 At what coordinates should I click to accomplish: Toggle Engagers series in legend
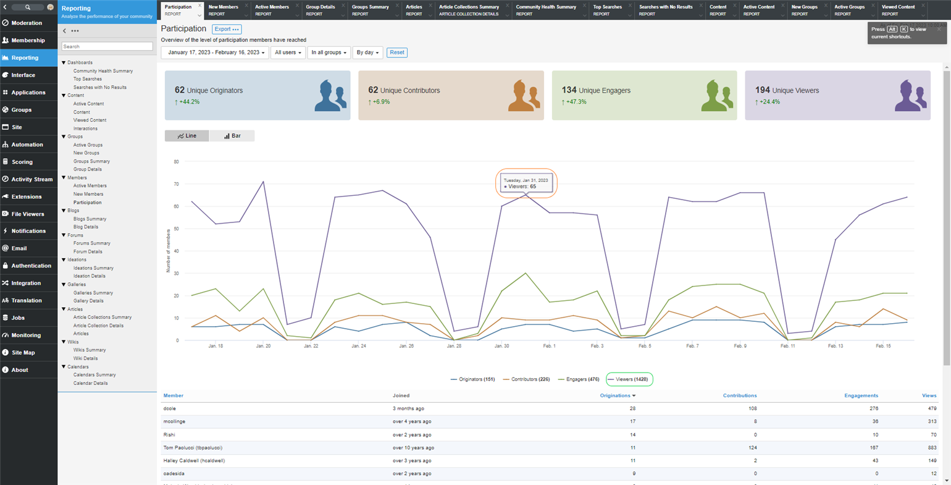pyautogui.click(x=579, y=379)
